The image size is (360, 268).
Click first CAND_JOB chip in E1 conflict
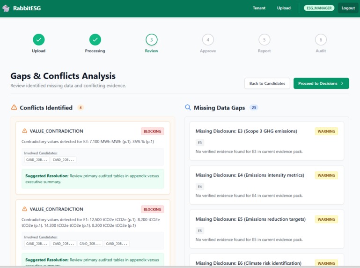tap(37, 244)
